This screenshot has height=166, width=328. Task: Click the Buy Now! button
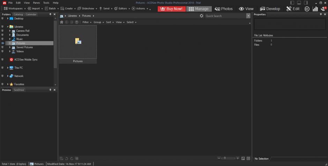172,9
